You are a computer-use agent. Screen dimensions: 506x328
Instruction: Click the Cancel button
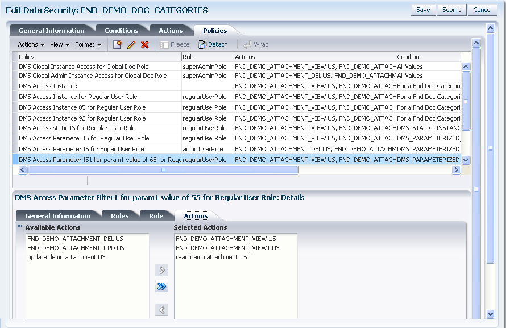483,10
